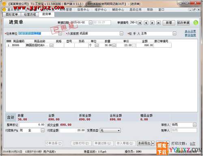Click the 单据日期 date field
This screenshot has width=203, height=156.
[80, 23]
